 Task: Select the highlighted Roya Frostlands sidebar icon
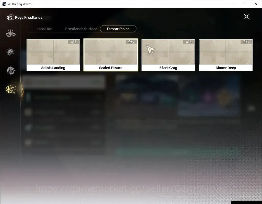pyautogui.click(x=11, y=89)
